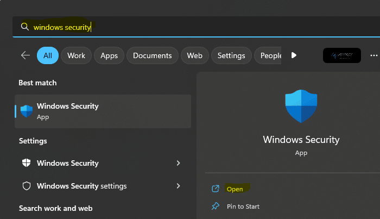Click the search magnifier icon
The image size is (380, 219).
[25, 27]
